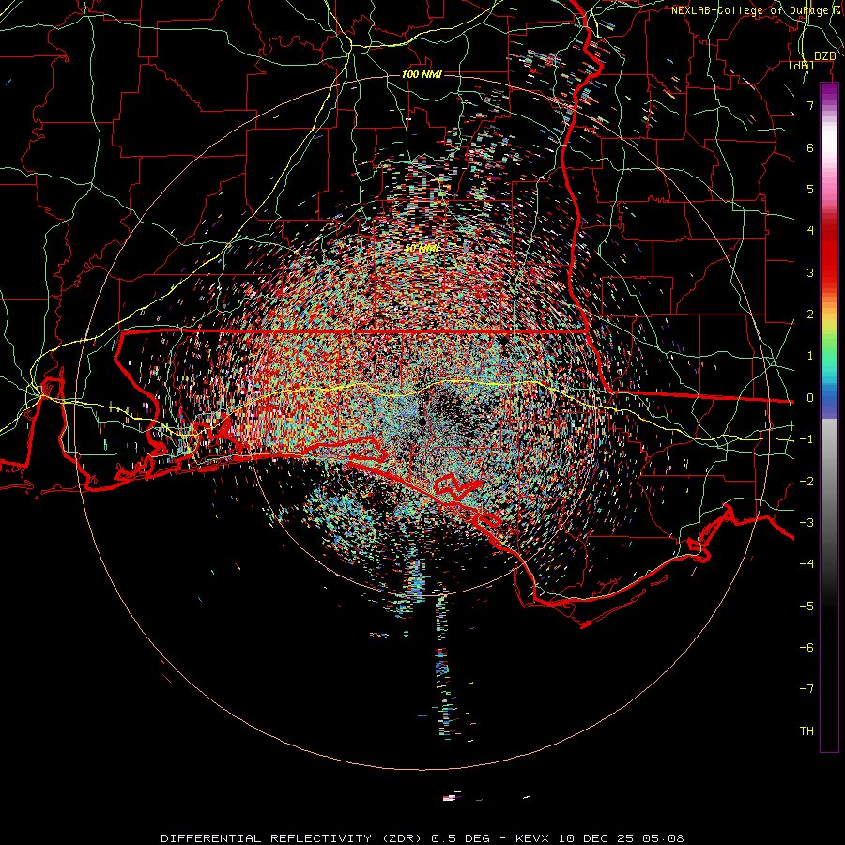Click the -6 value on color scale

807,648
